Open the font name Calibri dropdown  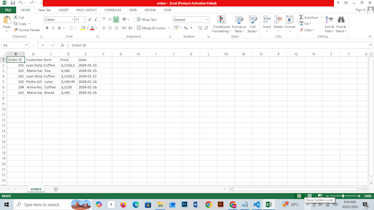(x=73, y=20)
